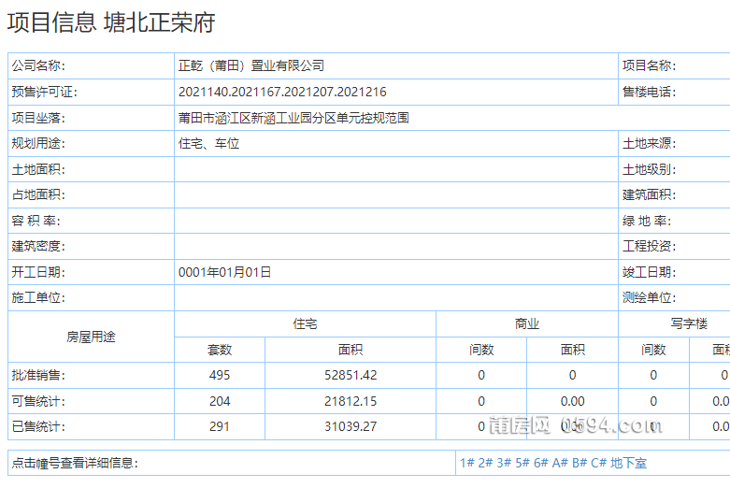The height and width of the screenshot is (488, 730).
Task: Select 商业 area 0.00 in 可售统计 row
Action: 573,401
